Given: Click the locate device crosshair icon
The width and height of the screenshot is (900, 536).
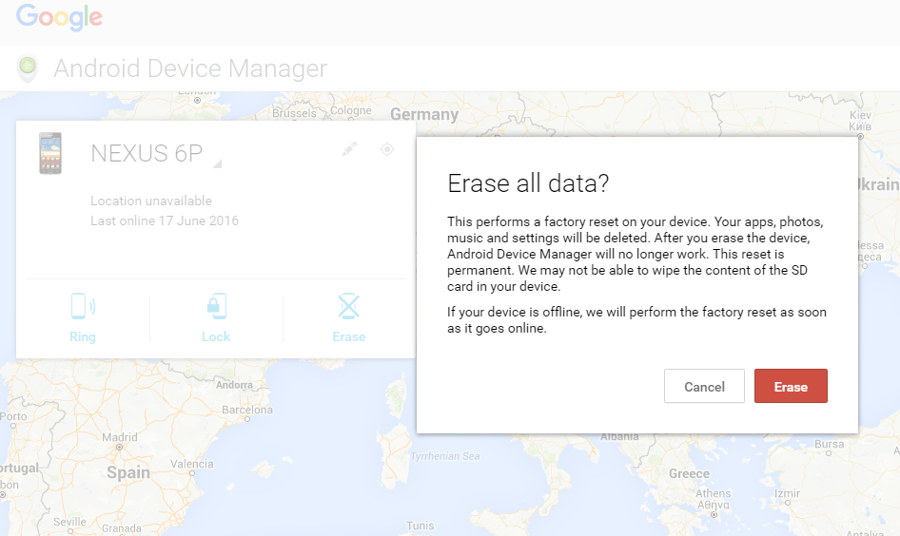Looking at the screenshot, I should point(387,149).
